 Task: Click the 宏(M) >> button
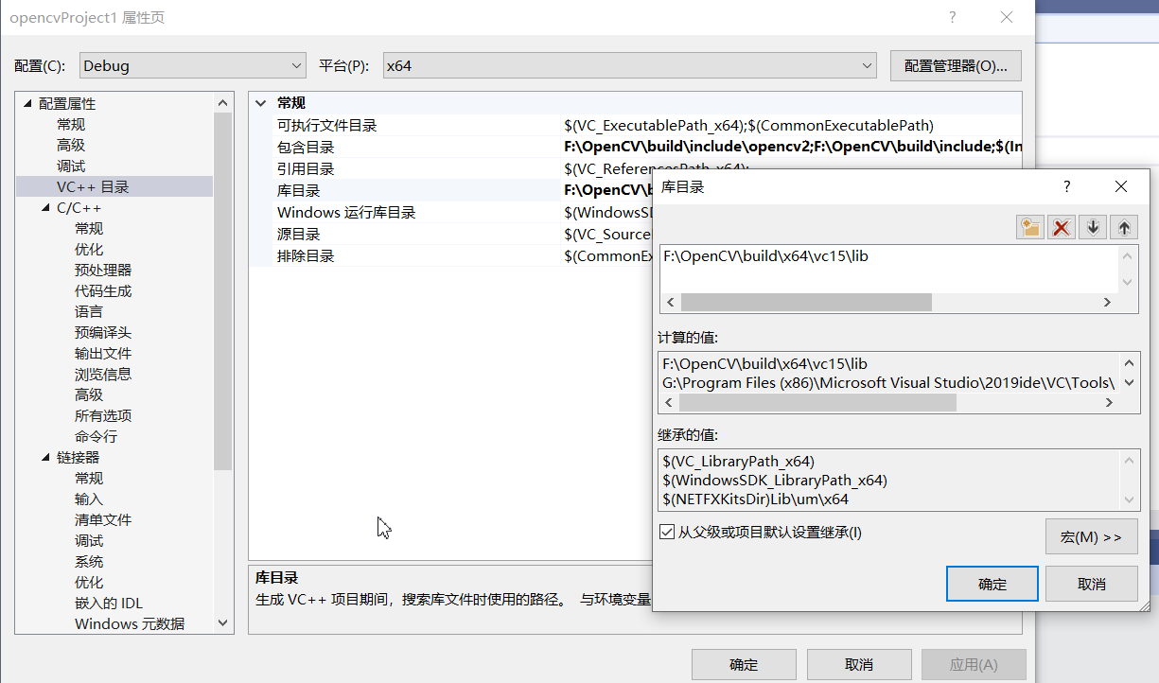pyautogui.click(x=1092, y=536)
